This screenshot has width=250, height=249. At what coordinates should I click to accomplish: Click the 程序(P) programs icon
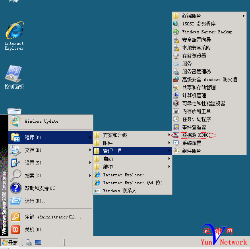(16, 137)
